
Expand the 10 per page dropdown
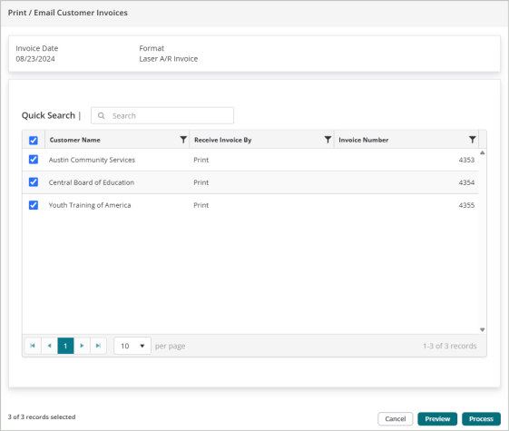point(132,346)
